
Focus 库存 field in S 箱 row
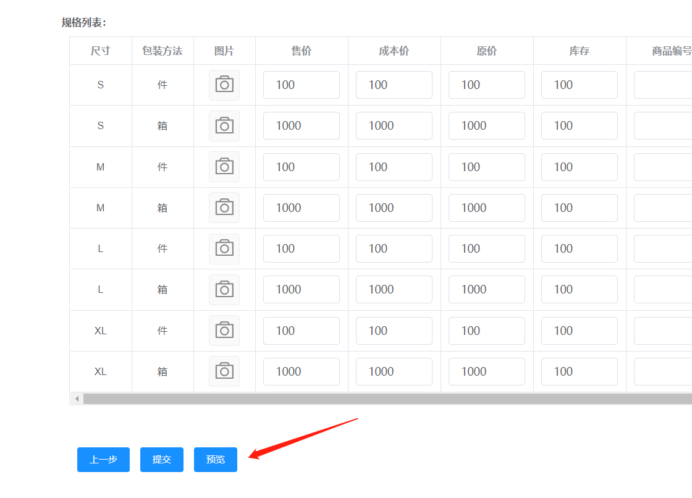580,125
